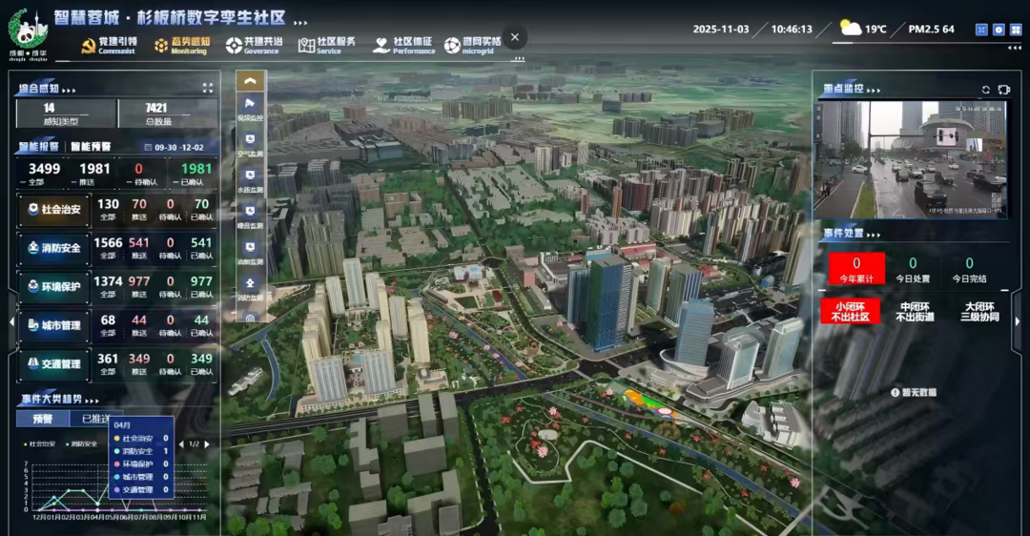Collapse the left panel using edge arrow
This screenshot has height=536, width=1030.
pyautogui.click(x=10, y=322)
